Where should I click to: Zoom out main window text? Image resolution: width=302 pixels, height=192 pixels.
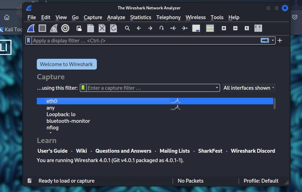pyautogui.click(x=235, y=29)
